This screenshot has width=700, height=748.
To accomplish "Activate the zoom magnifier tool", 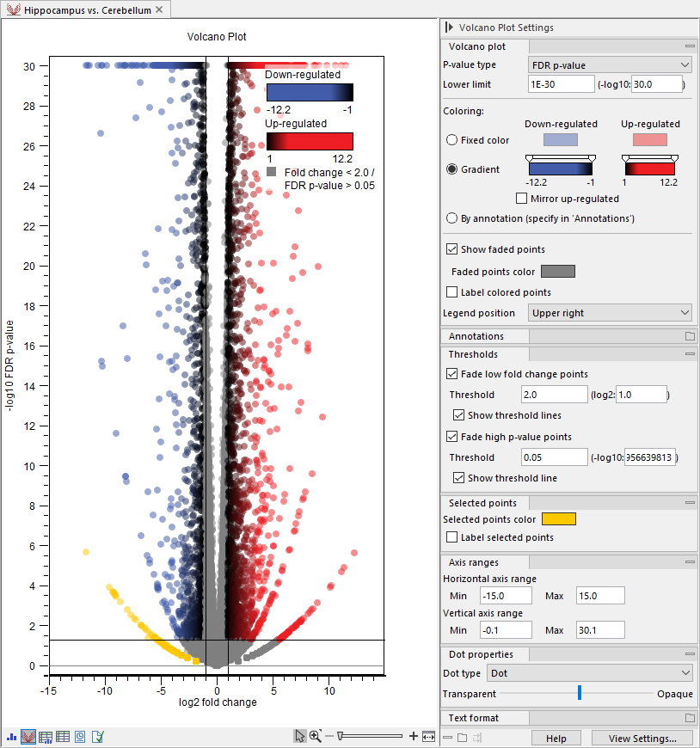I will pos(315,736).
